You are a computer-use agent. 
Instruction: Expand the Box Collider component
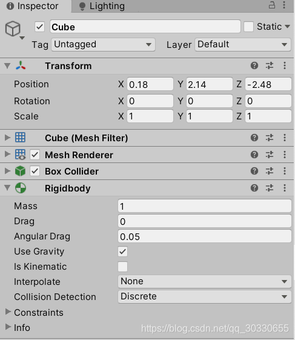(x=7, y=171)
